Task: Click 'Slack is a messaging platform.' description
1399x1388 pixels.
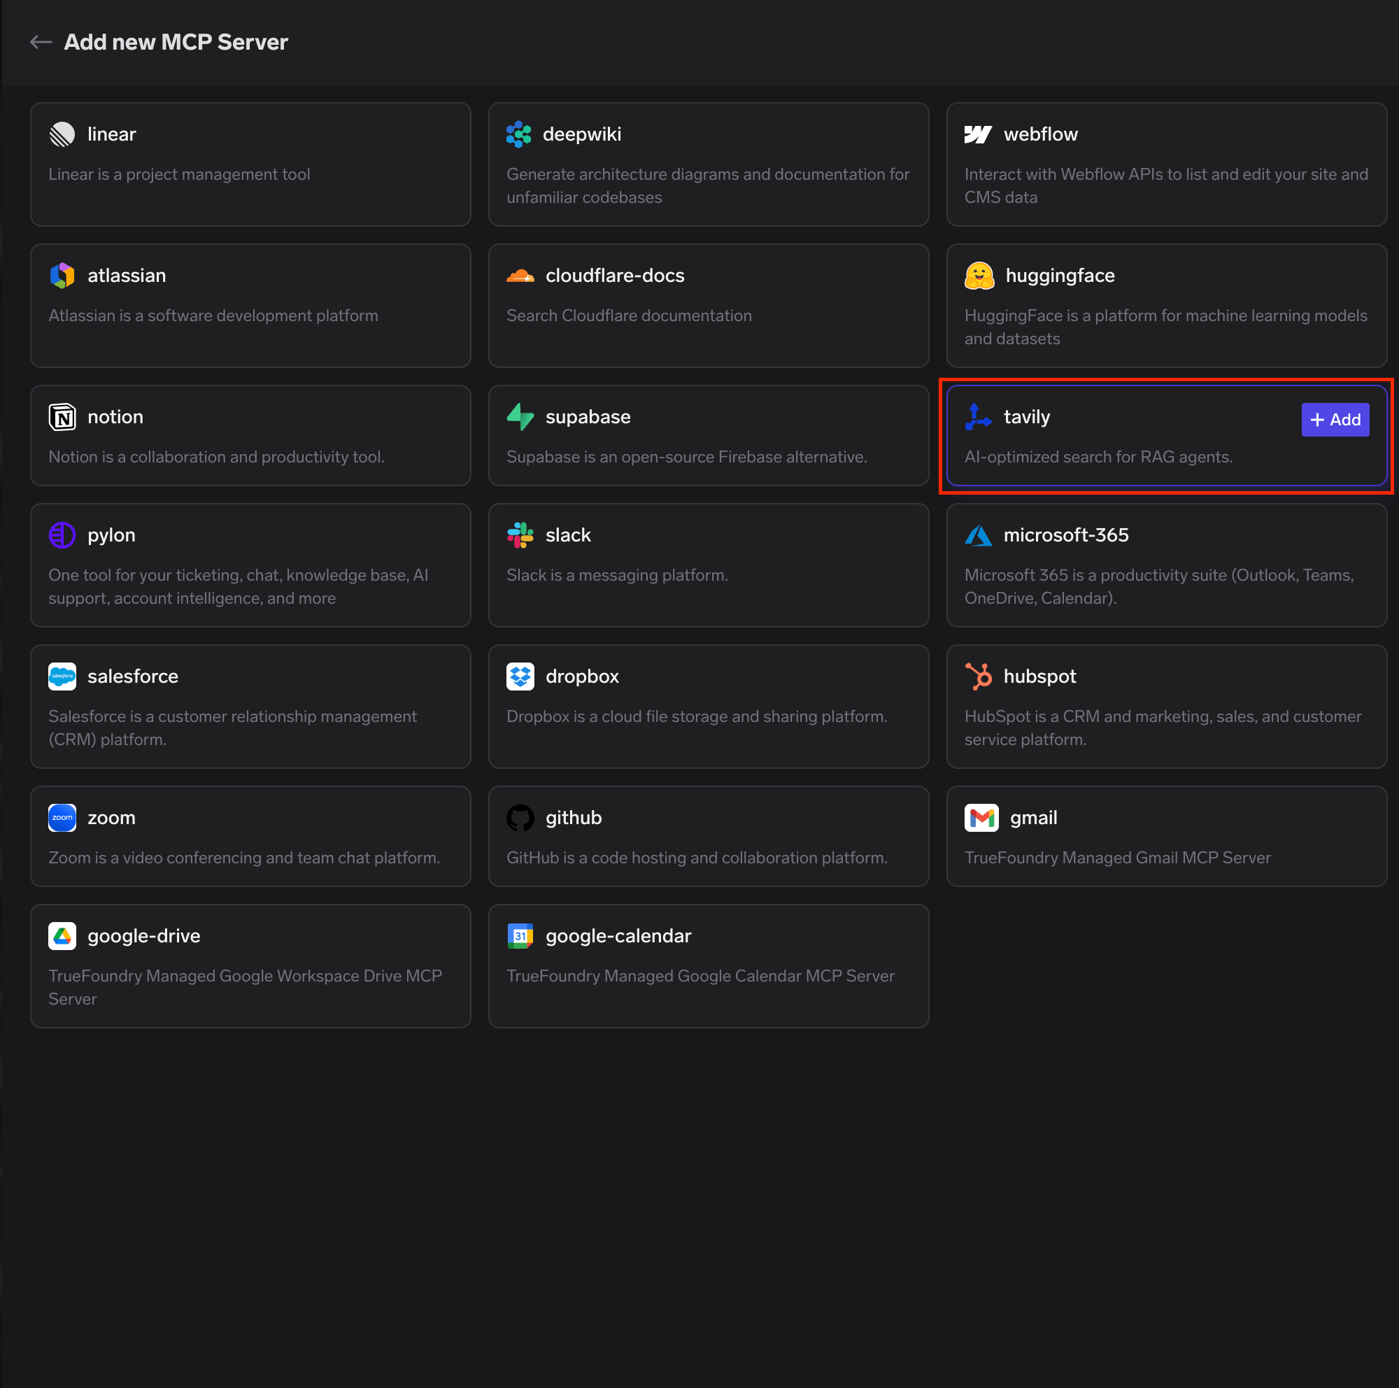Action: (x=617, y=575)
